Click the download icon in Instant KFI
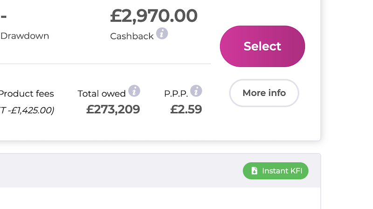The height and width of the screenshot is (209, 373). [x=254, y=171]
